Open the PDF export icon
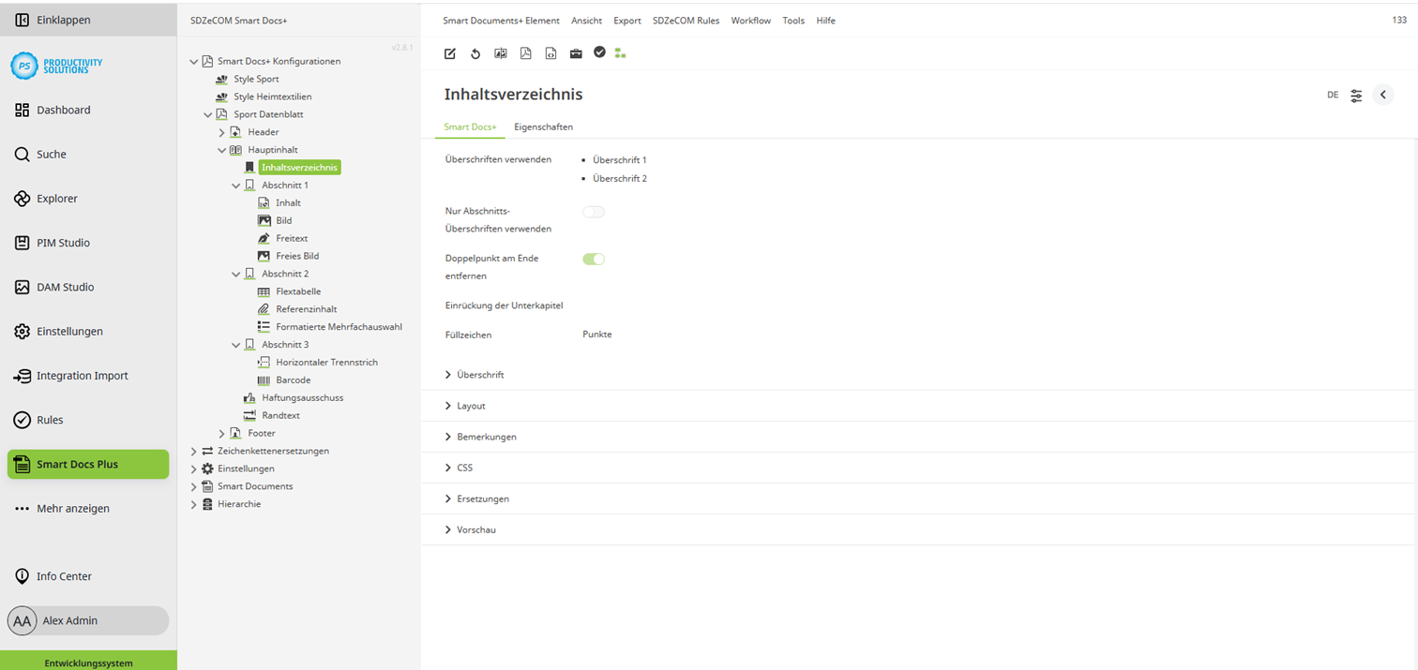This screenshot has width=1418, height=670. point(526,53)
